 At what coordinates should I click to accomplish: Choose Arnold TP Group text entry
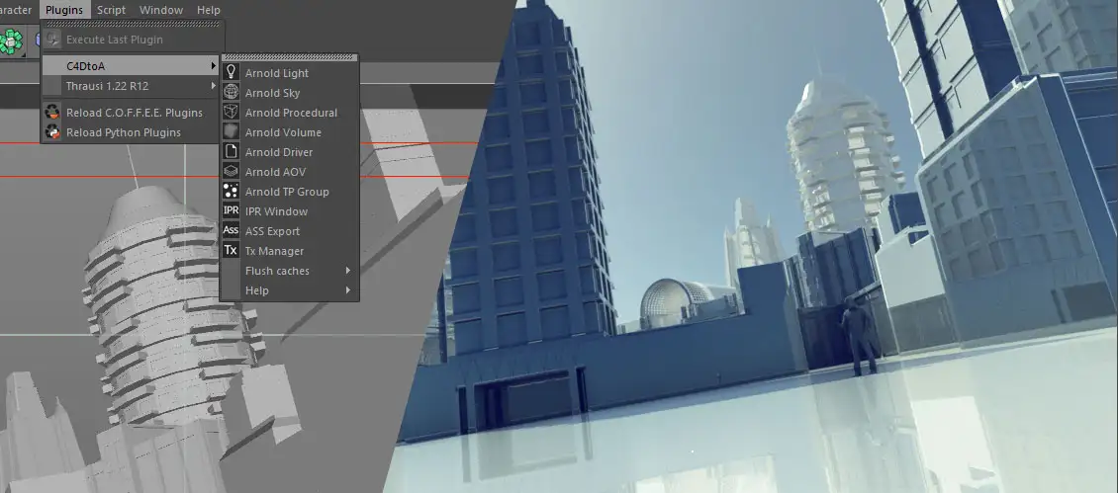coord(287,192)
